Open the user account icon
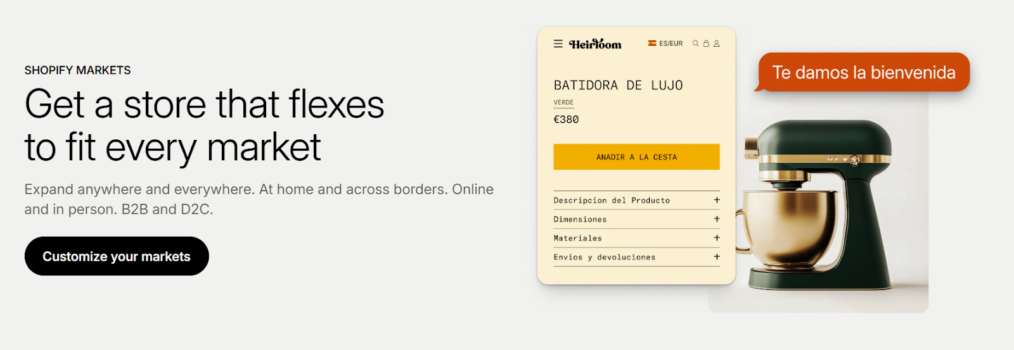 pyautogui.click(x=717, y=44)
